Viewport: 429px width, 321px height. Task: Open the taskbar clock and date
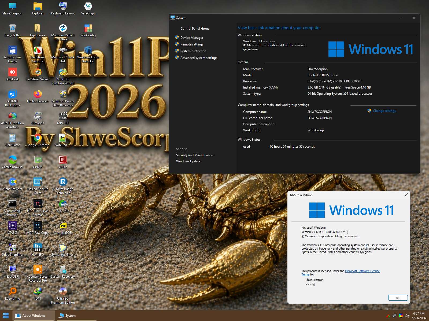(419, 316)
